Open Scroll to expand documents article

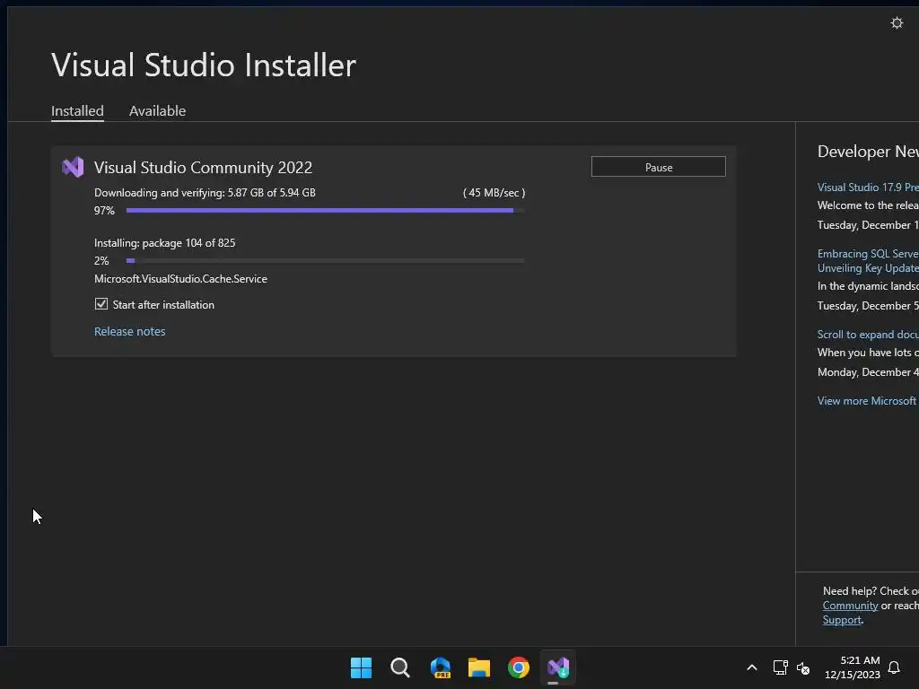tap(868, 335)
